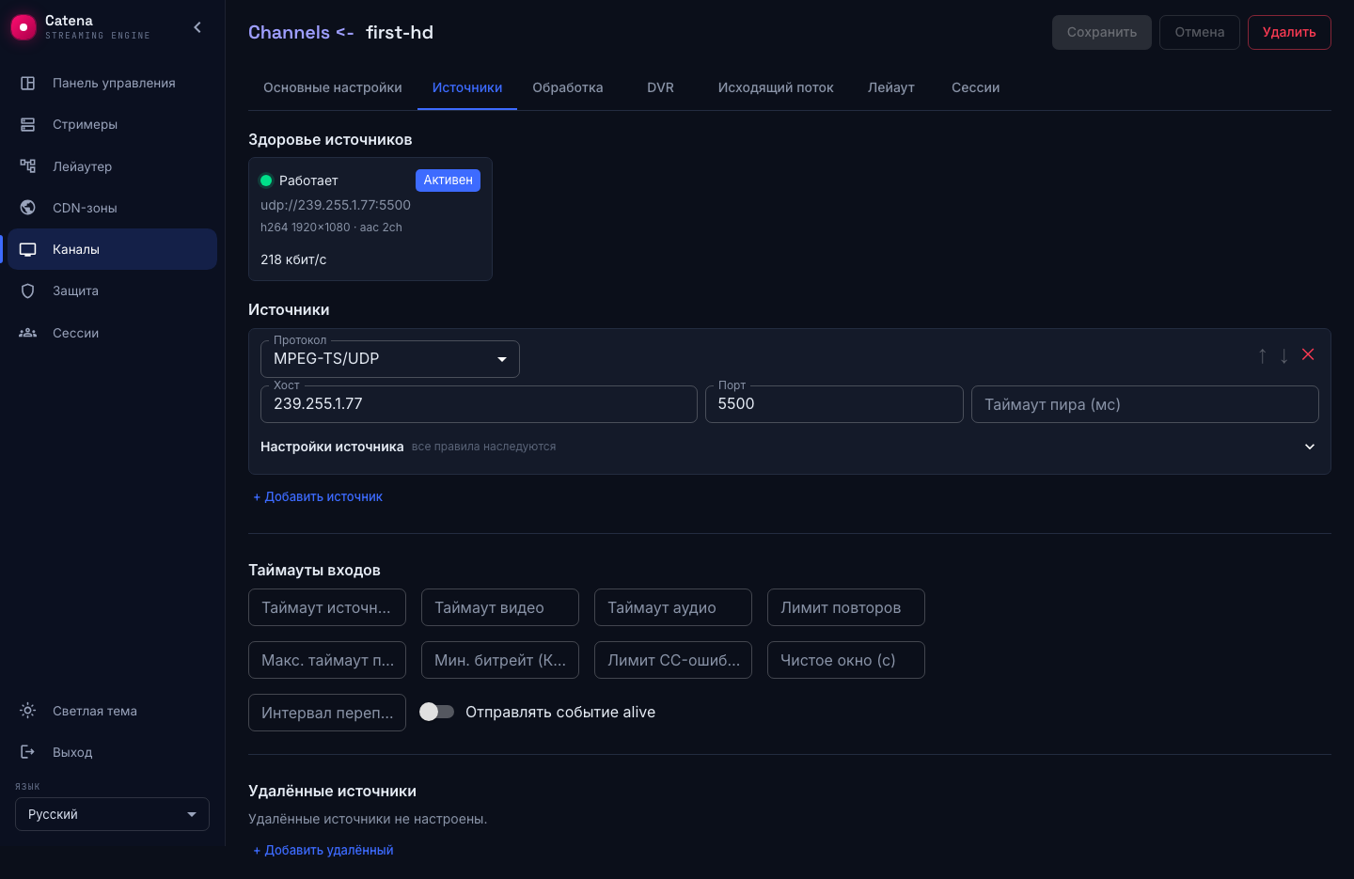The image size is (1354, 879).
Task: Open the Протокол MPEG-TS/UDP dropdown
Action: pos(390,359)
